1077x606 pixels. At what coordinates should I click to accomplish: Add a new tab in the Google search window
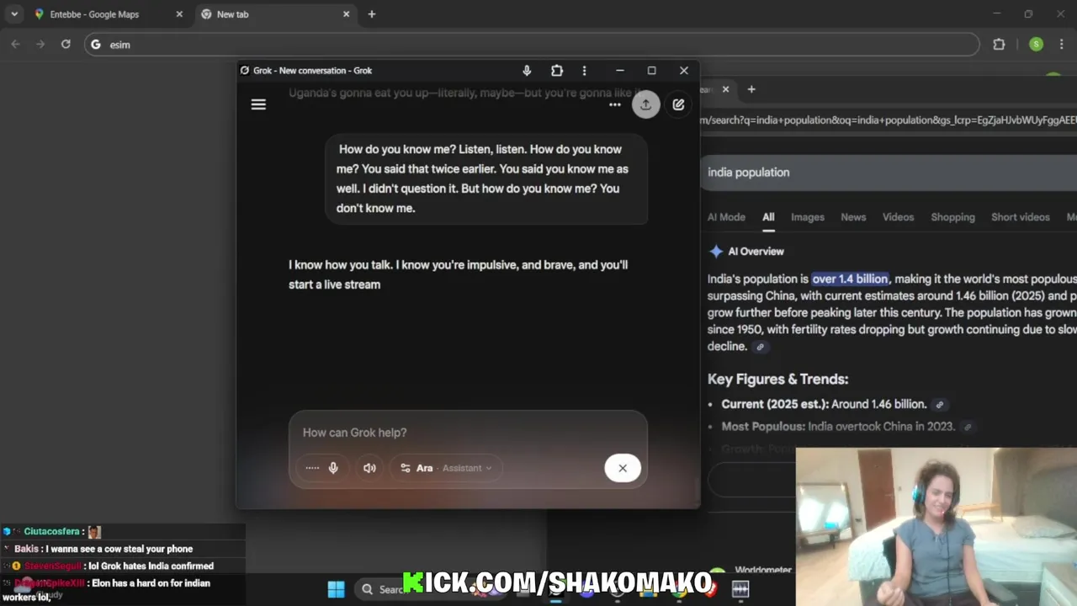pos(751,89)
